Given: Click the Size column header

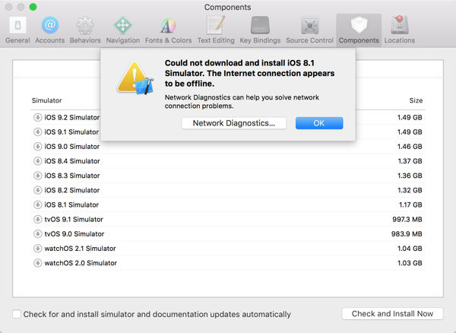Looking at the screenshot, I should point(416,100).
